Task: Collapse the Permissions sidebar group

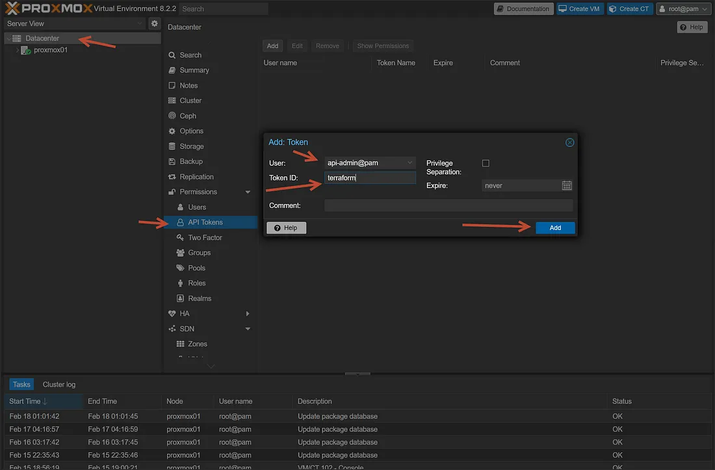Action: (246, 191)
